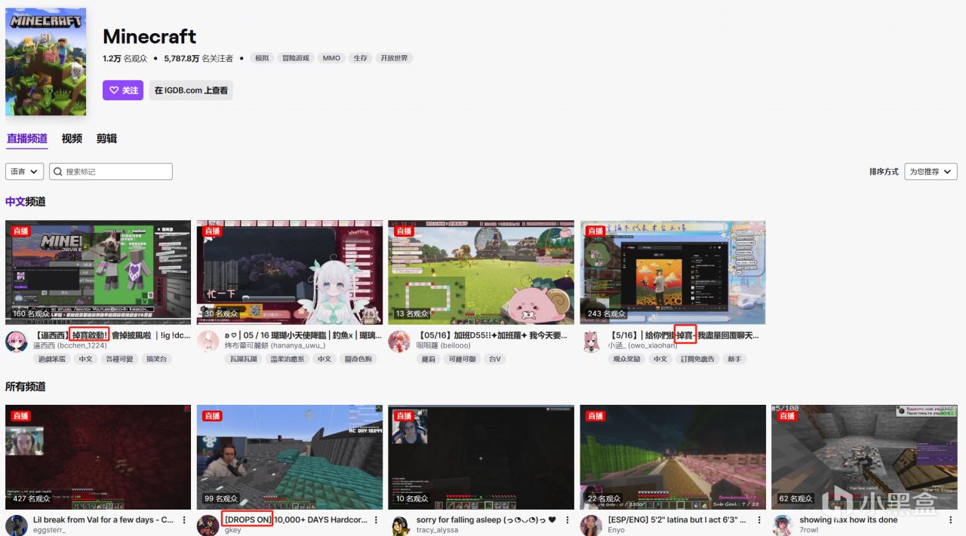The image size is (966, 536).
Task: Open the 【05/16】加班D55 stream title
Action: pos(491,335)
